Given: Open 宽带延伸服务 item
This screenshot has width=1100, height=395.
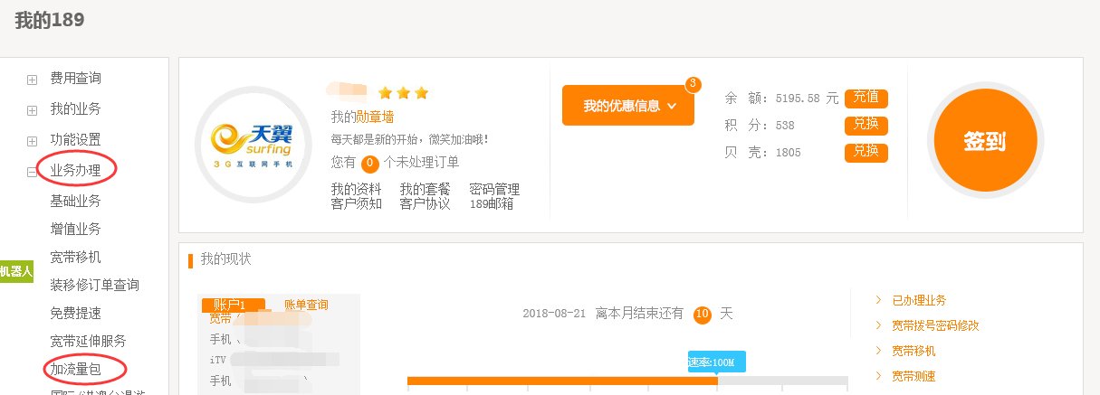Looking at the screenshot, I should click(88, 341).
